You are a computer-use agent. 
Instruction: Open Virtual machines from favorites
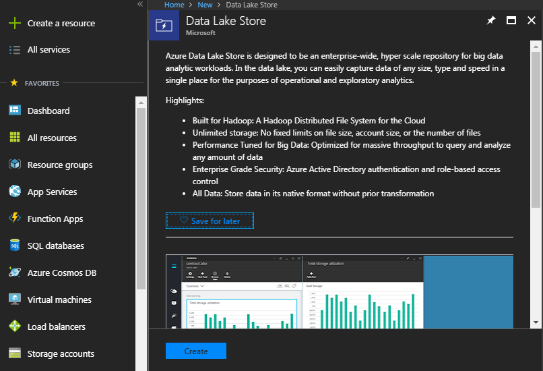[59, 300]
